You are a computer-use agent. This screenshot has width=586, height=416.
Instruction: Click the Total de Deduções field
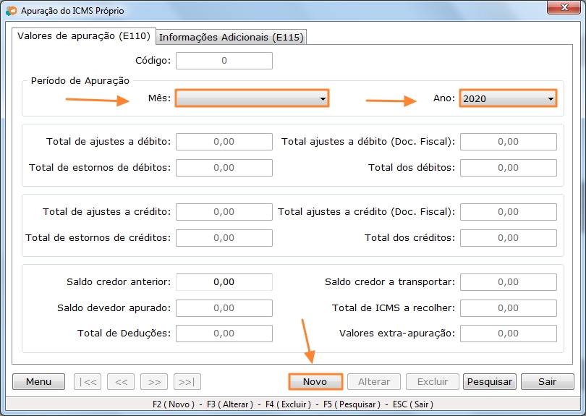[x=224, y=334]
